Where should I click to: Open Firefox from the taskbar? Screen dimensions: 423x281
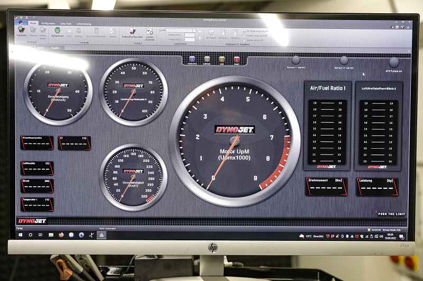pyautogui.click(x=61, y=235)
